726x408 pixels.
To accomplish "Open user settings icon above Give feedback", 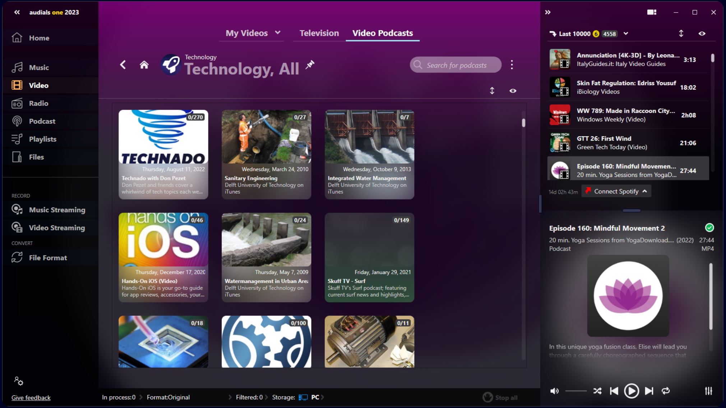I will point(18,381).
